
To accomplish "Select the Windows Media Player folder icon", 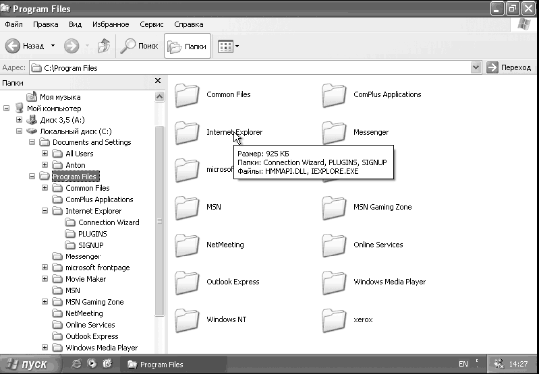I will pos(334,282).
